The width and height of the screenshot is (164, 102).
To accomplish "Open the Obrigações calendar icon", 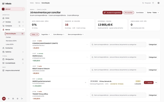I will (3, 59).
